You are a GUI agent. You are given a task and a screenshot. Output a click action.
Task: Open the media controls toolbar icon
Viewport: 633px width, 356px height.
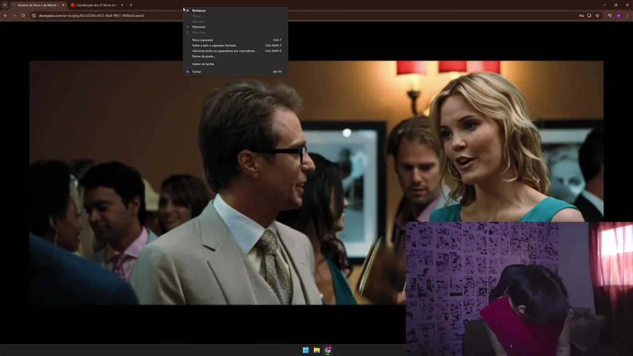[610, 15]
